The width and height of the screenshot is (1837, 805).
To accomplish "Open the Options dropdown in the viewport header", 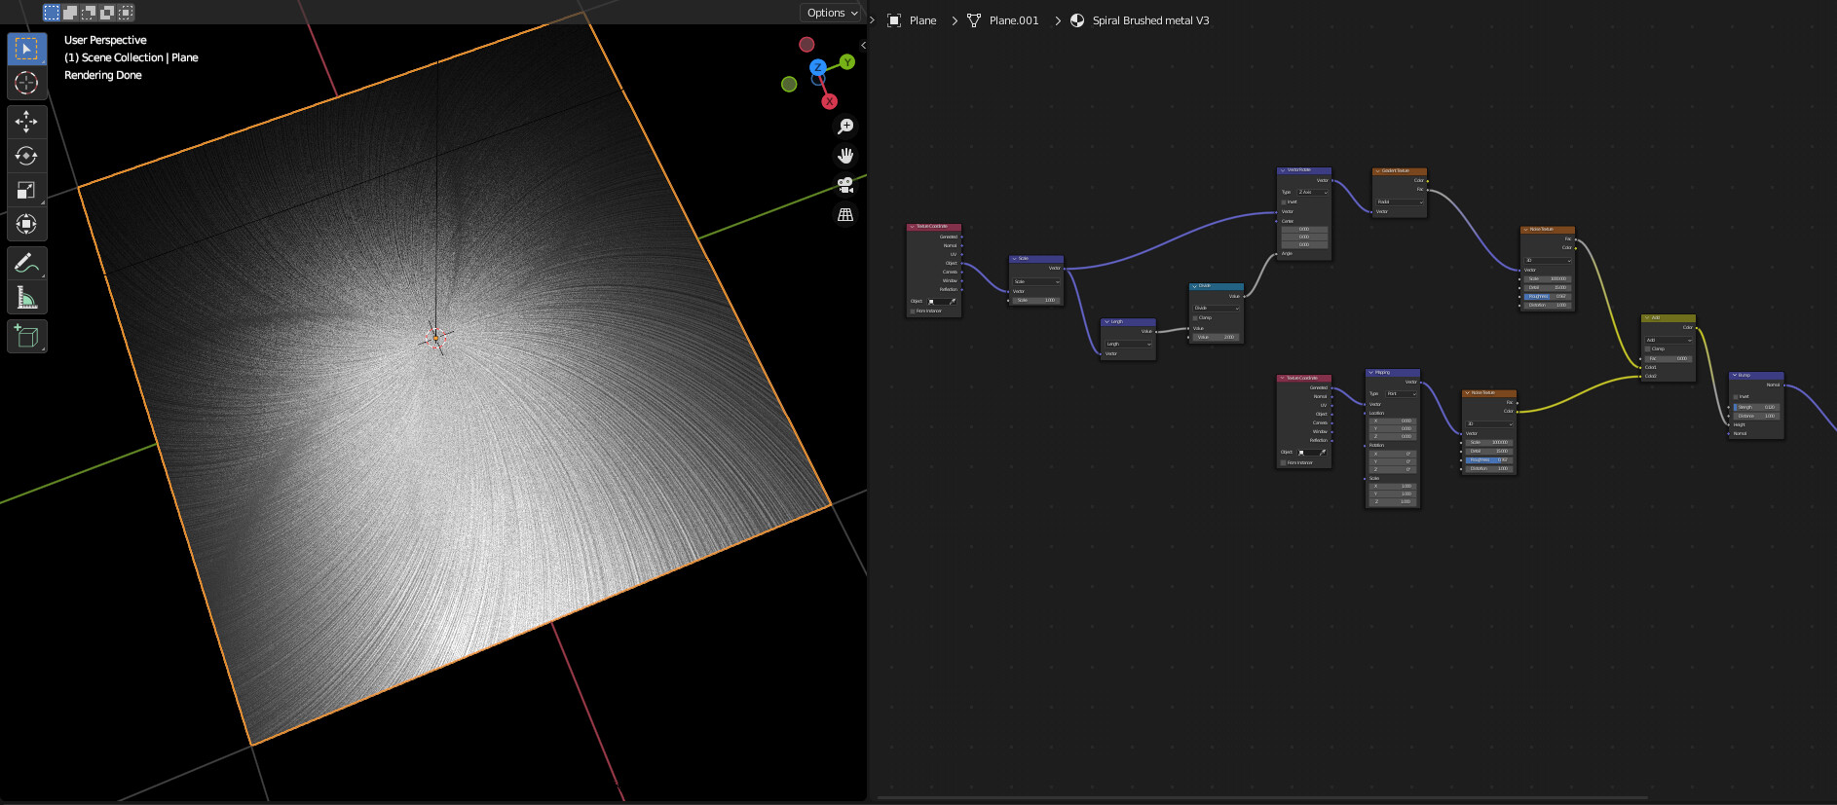I will click(x=832, y=13).
